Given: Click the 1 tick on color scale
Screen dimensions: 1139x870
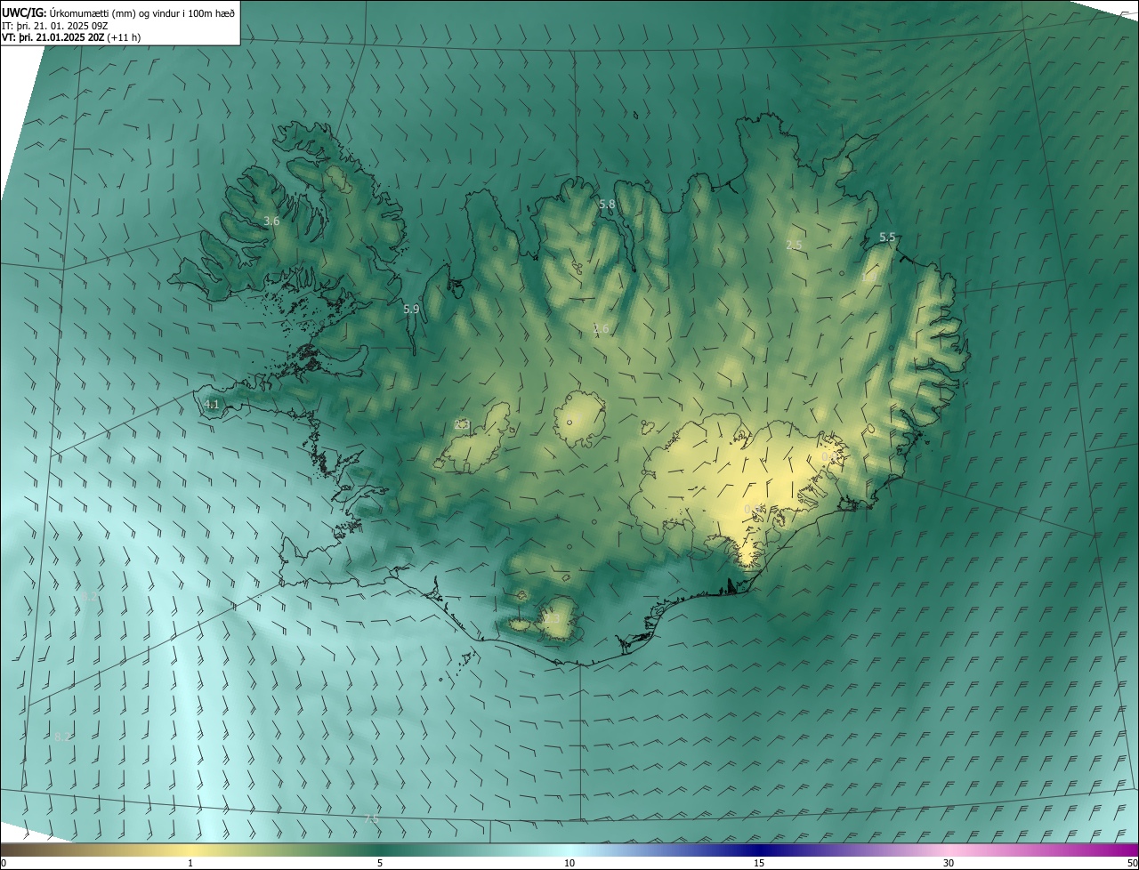Looking at the screenshot, I should pos(190,863).
